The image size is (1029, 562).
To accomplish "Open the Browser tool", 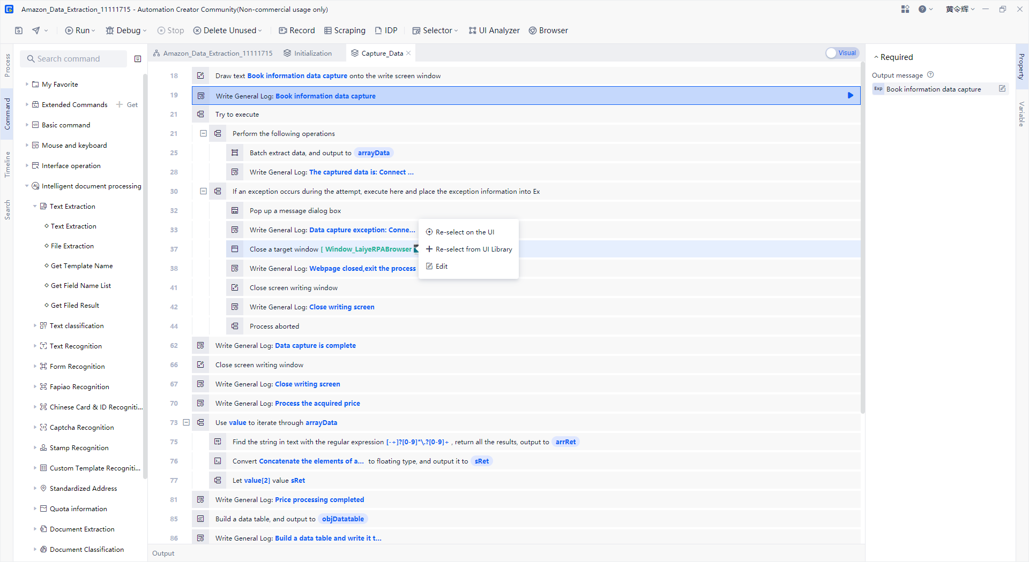I will (548, 31).
